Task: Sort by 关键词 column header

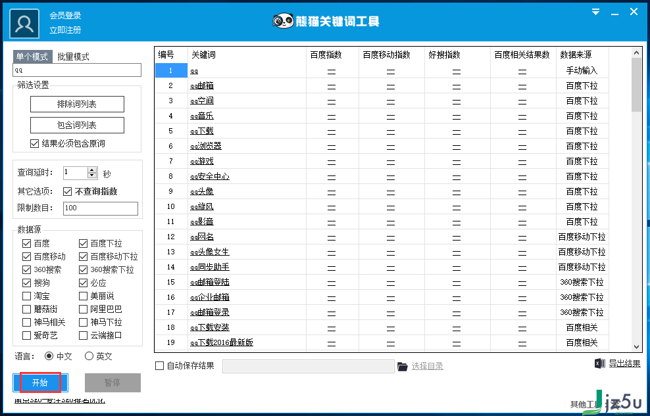Action: click(247, 55)
